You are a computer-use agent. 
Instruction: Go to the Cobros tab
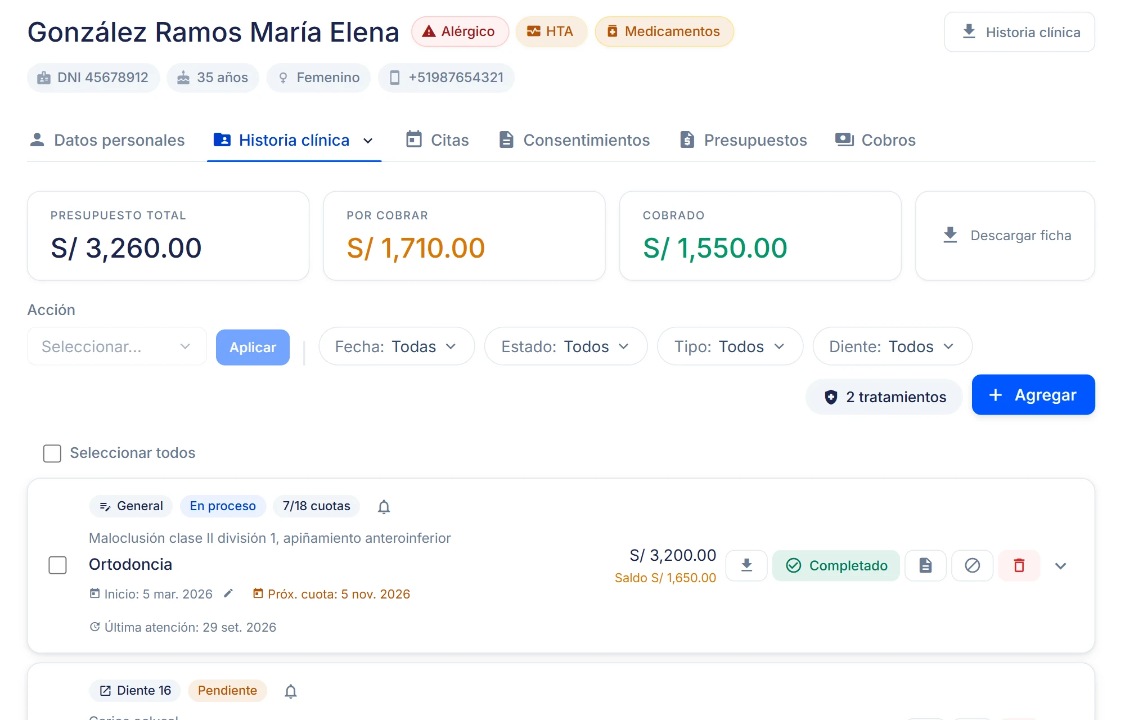pyautogui.click(x=876, y=140)
